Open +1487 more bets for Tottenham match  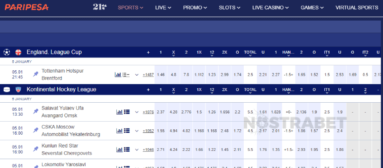click(x=148, y=75)
